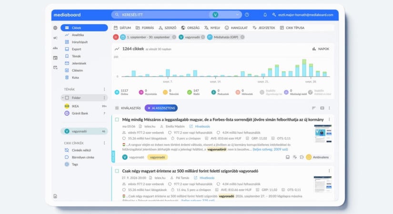Click the refresh icon on Mészáros article
Screen dimensions: 393x214
click(x=302, y=157)
